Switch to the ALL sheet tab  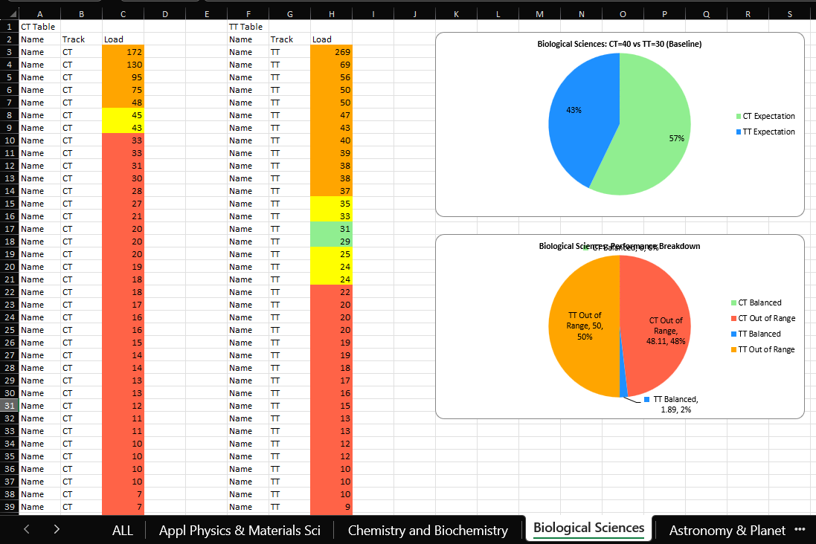[122, 530]
